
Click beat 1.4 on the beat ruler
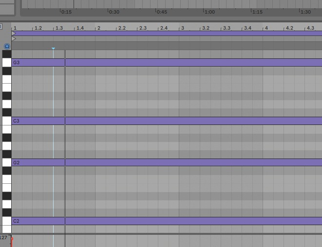click(x=80, y=28)
